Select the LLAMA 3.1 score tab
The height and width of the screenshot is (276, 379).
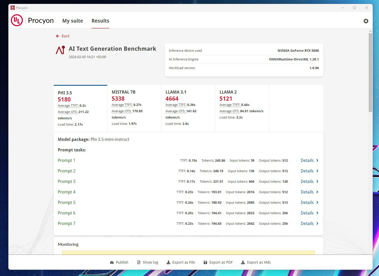pos(188,108)
